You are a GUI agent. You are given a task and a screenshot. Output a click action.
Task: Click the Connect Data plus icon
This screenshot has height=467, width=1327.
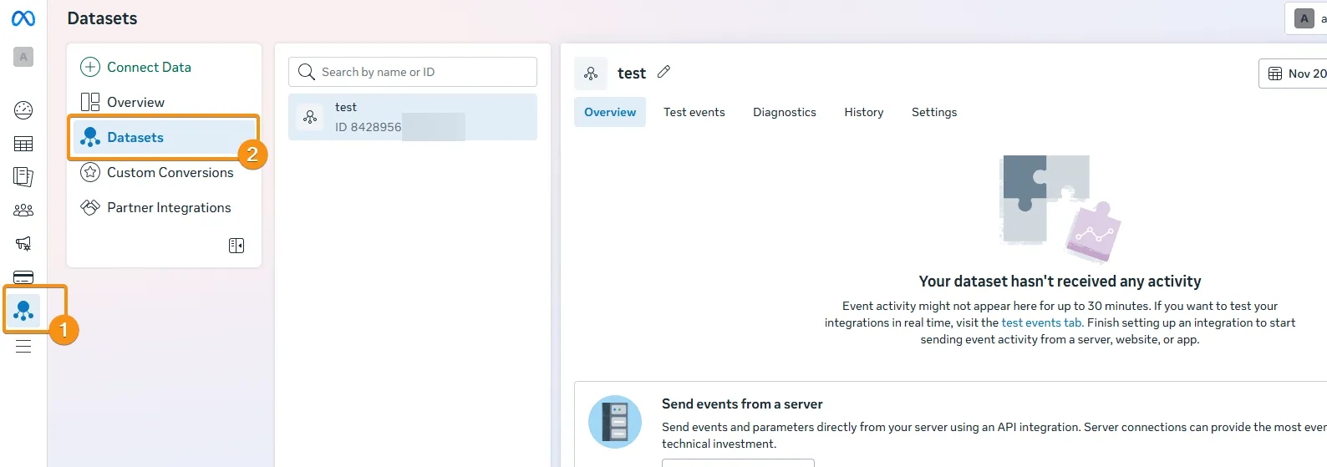[x=90, y=67]
